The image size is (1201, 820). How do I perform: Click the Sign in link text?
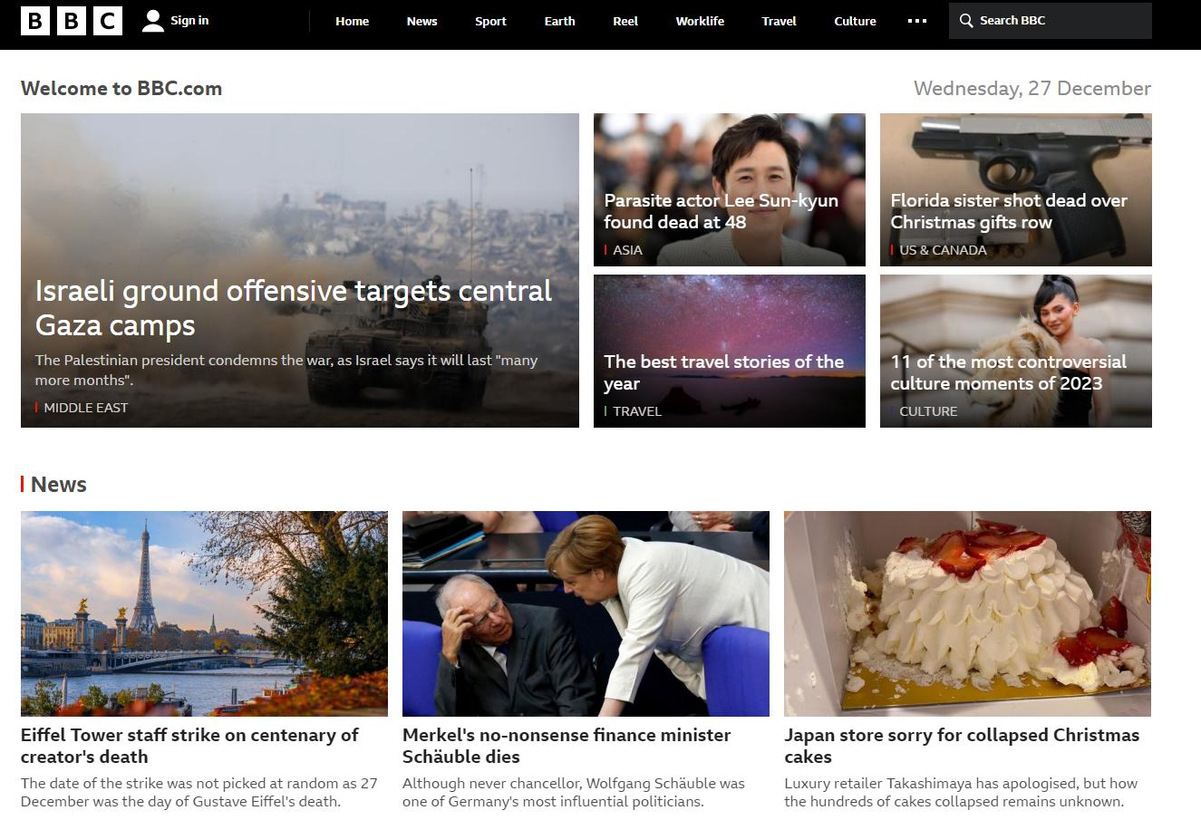click(x=189, y=20)
